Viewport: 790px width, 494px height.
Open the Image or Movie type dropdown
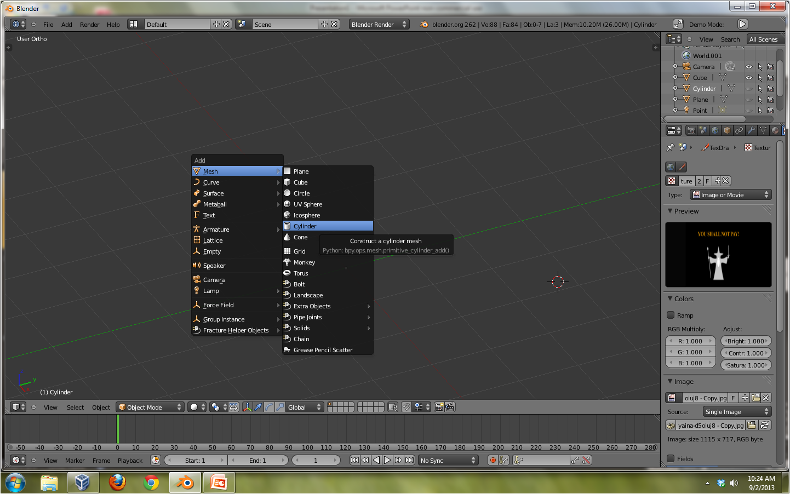[731, 194]
